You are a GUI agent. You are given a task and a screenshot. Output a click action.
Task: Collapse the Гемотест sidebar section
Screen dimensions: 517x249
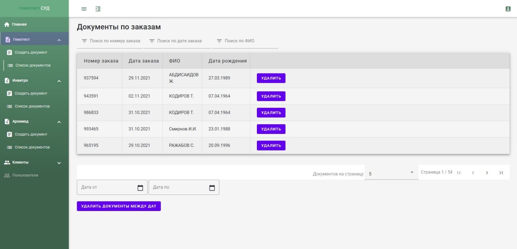[59, 40]
